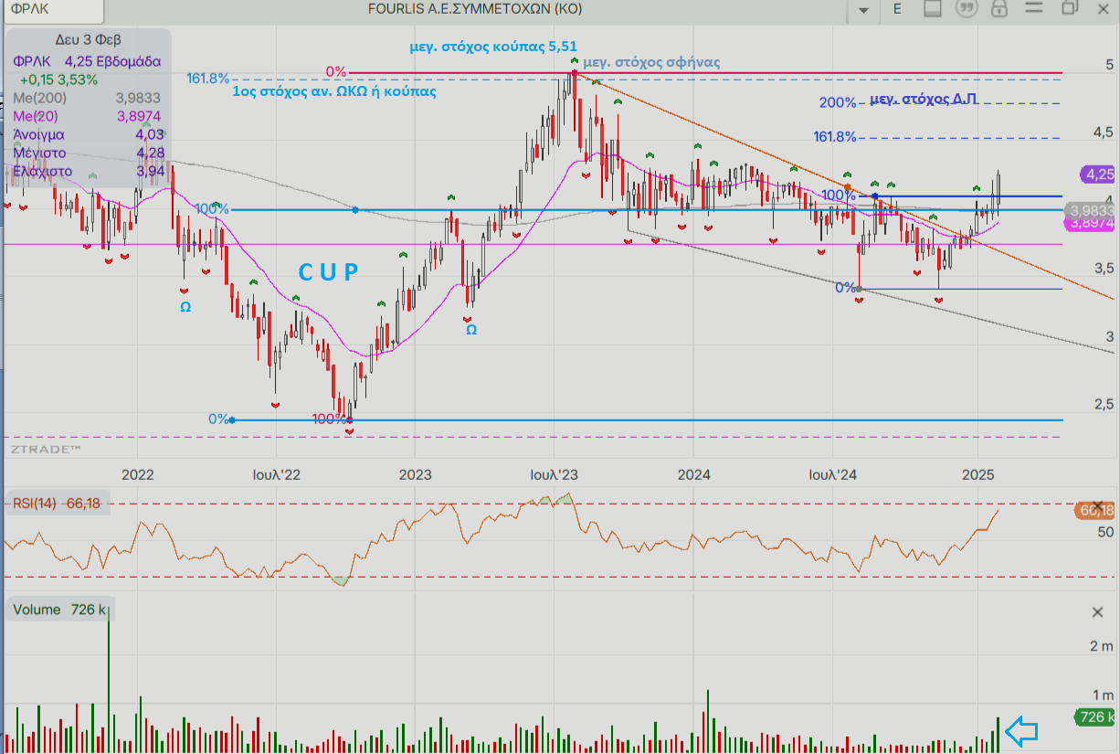Screen dimensions: 1120x754
Task: Select the Άνοιγμα 4,03 row
Action: pyautogui.click(x=88, y=134)
